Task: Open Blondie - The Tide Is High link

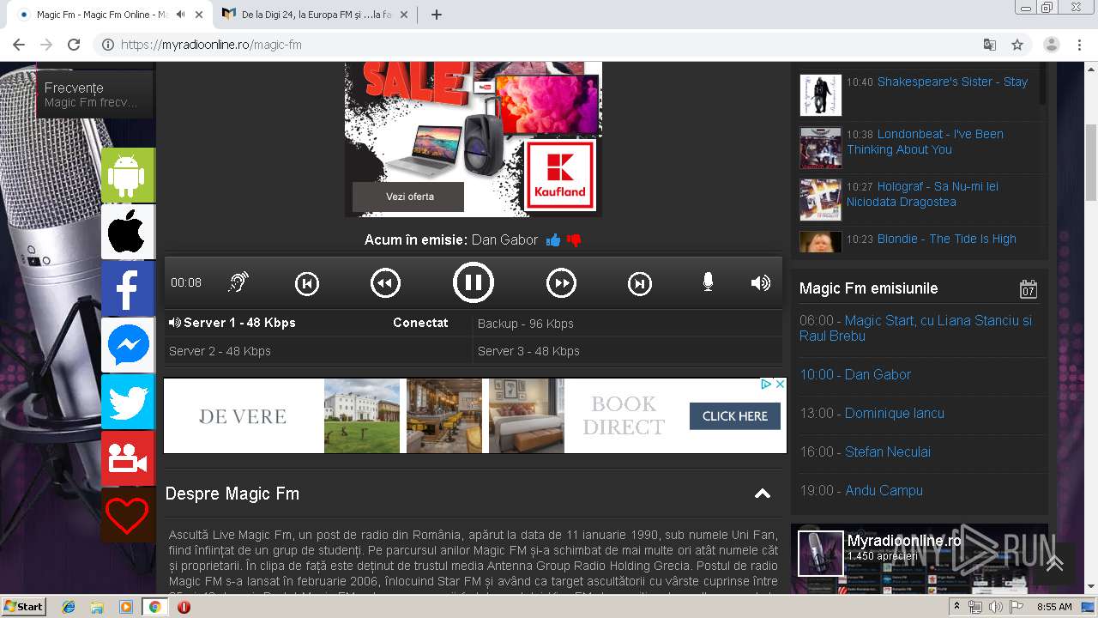Action: (946, 239)
